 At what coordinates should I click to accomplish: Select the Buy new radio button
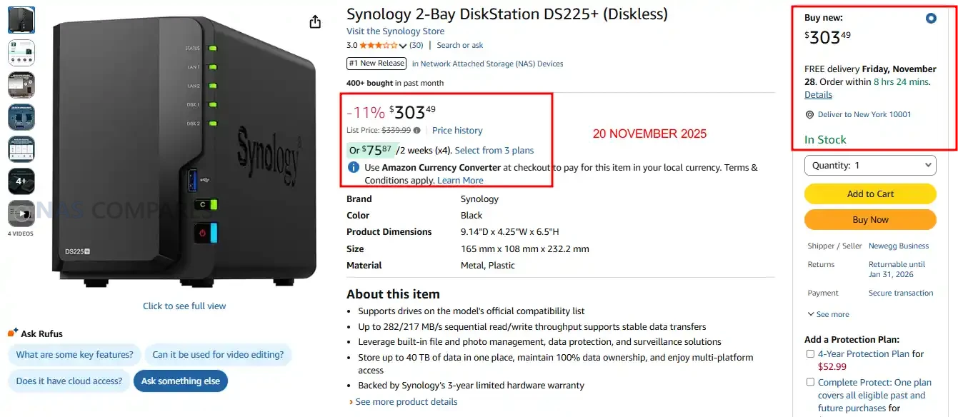[931, 19]
